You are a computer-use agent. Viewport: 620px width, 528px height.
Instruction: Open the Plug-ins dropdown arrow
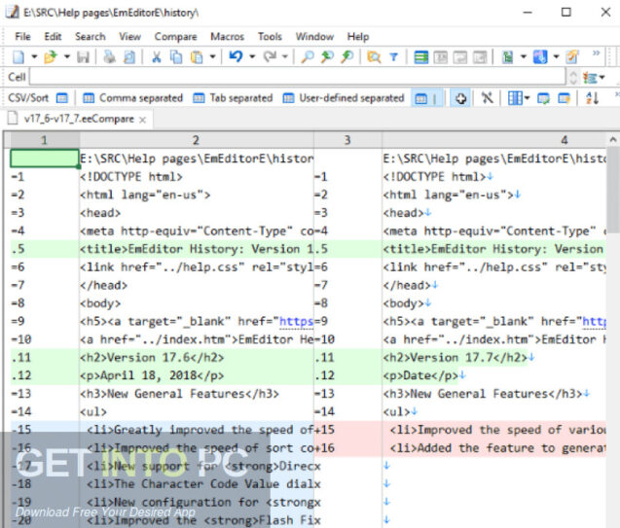click(x=523, y=56)
